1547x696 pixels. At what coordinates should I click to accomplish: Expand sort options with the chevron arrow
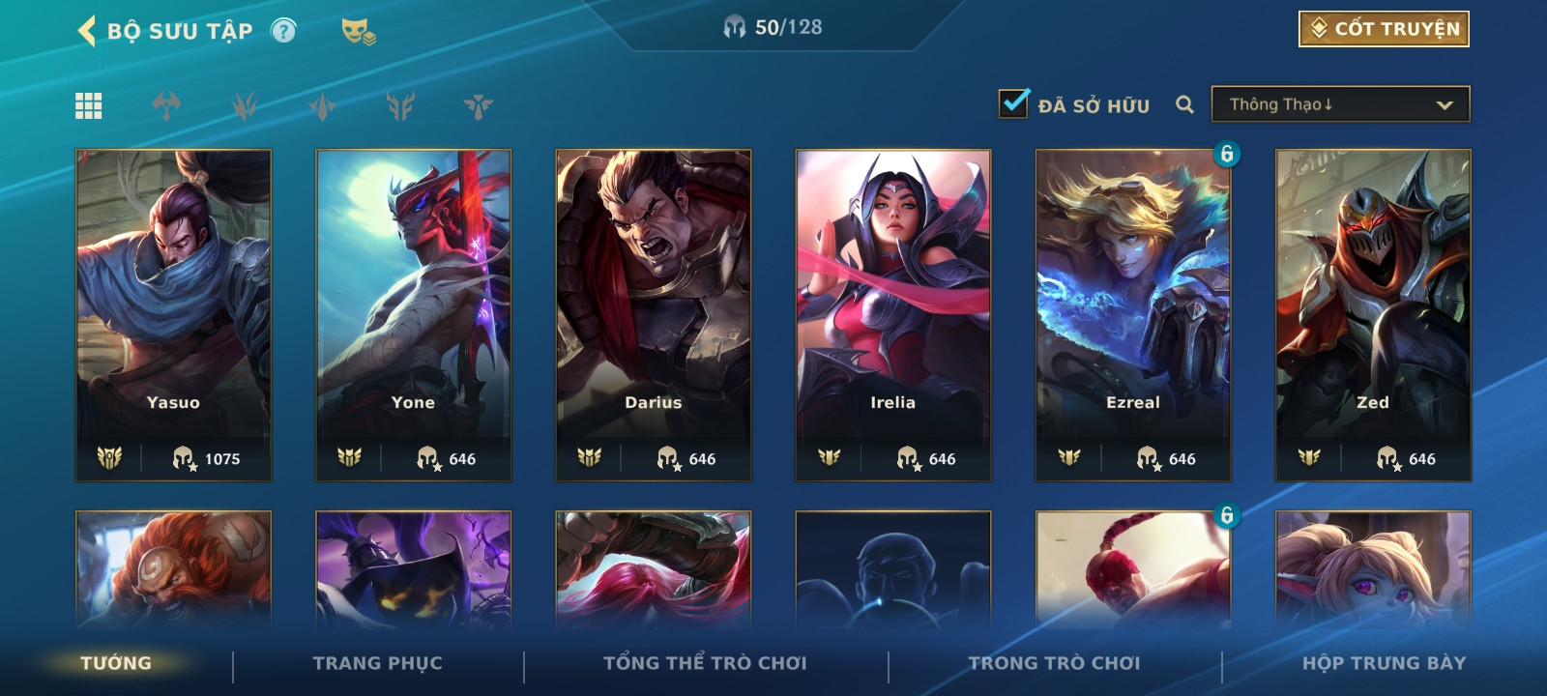(x=1445, y=105)
